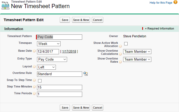Click the top Save button

click(65, 20)
